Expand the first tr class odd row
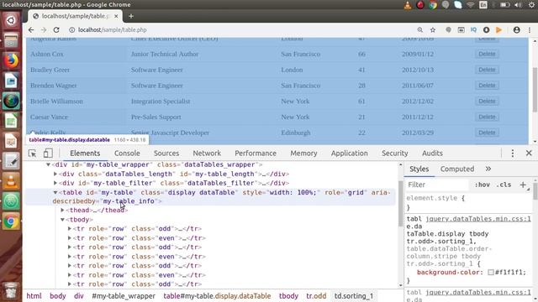 pyautogui.click(x=69, y=228)
